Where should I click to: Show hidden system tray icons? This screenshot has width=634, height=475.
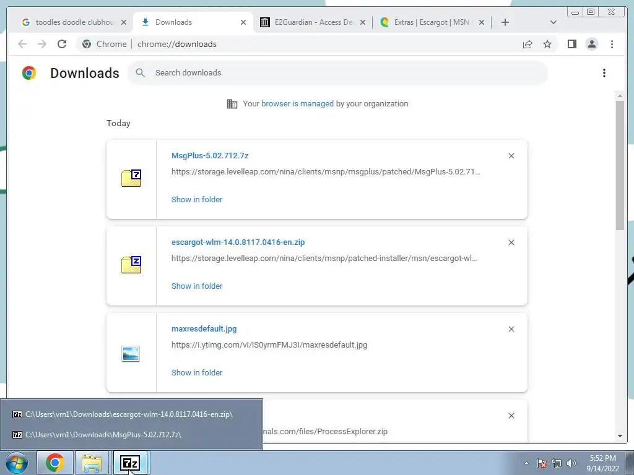[526, 463]
